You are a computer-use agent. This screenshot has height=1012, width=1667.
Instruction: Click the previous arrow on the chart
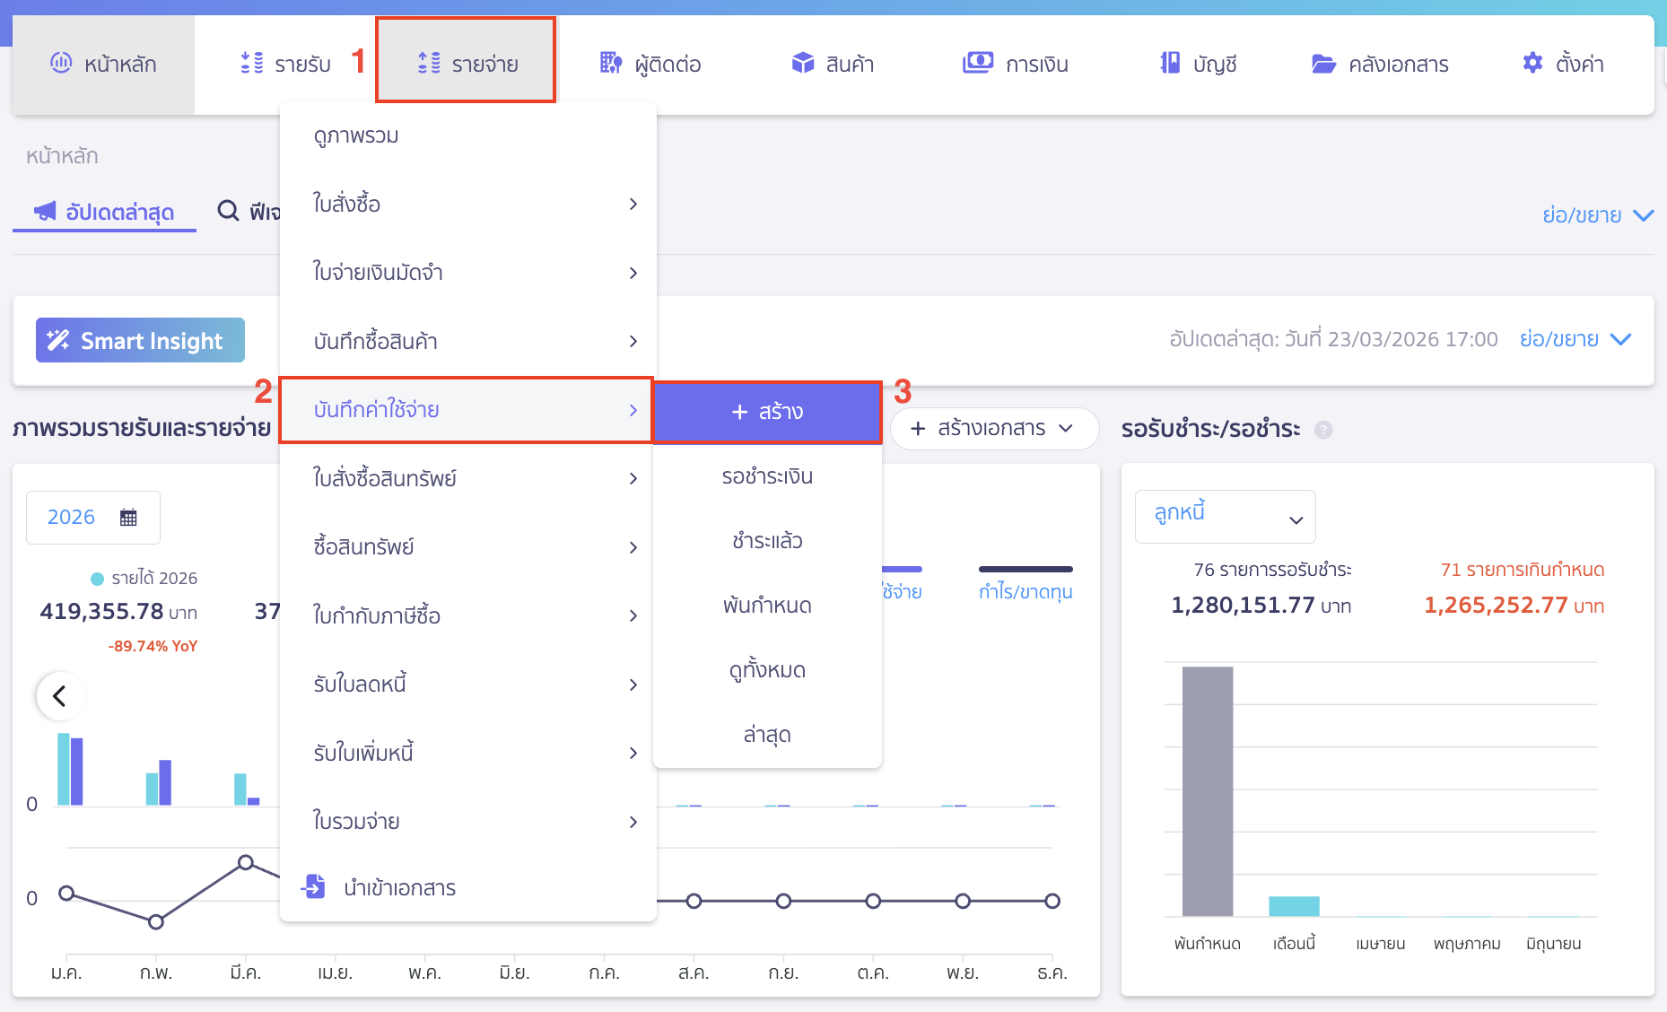tap(60, 696)
